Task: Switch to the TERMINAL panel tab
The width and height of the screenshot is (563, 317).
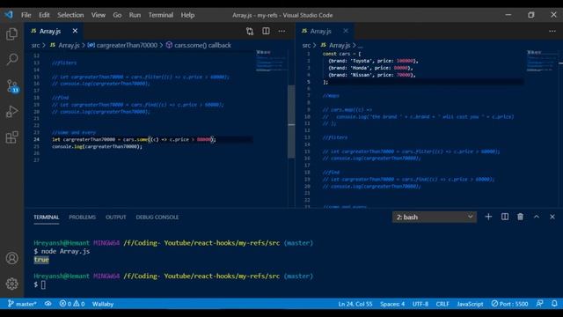Action: [47, 217]
